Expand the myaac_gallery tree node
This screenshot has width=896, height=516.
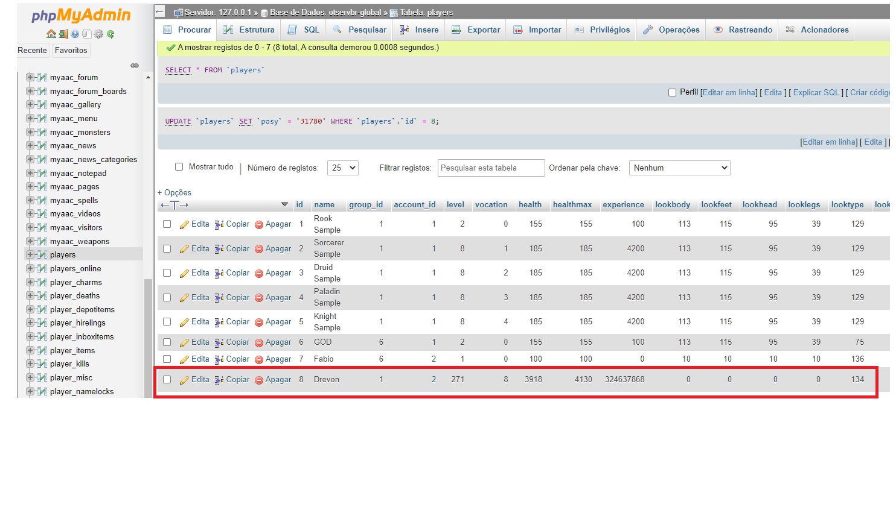[x=30, y=105]
